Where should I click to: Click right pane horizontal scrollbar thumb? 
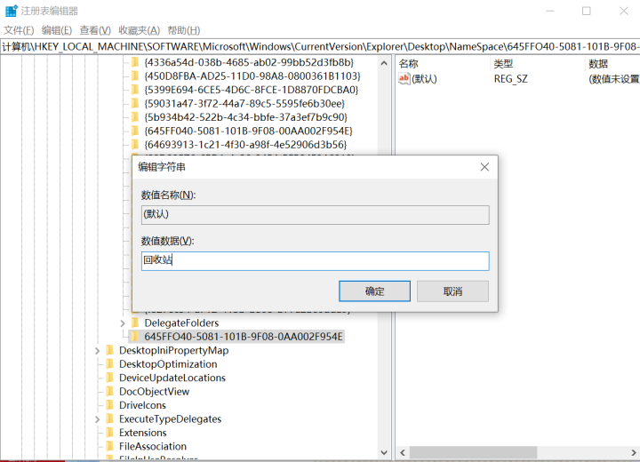click(474, 452)
